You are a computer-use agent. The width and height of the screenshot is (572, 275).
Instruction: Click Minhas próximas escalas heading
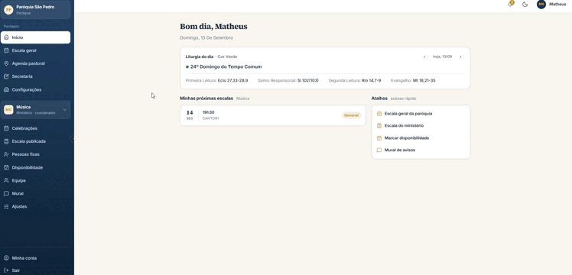206,99
